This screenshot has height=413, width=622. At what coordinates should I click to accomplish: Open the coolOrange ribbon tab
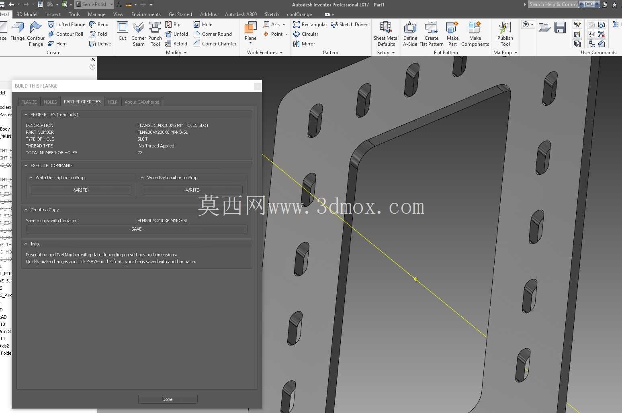299,14
